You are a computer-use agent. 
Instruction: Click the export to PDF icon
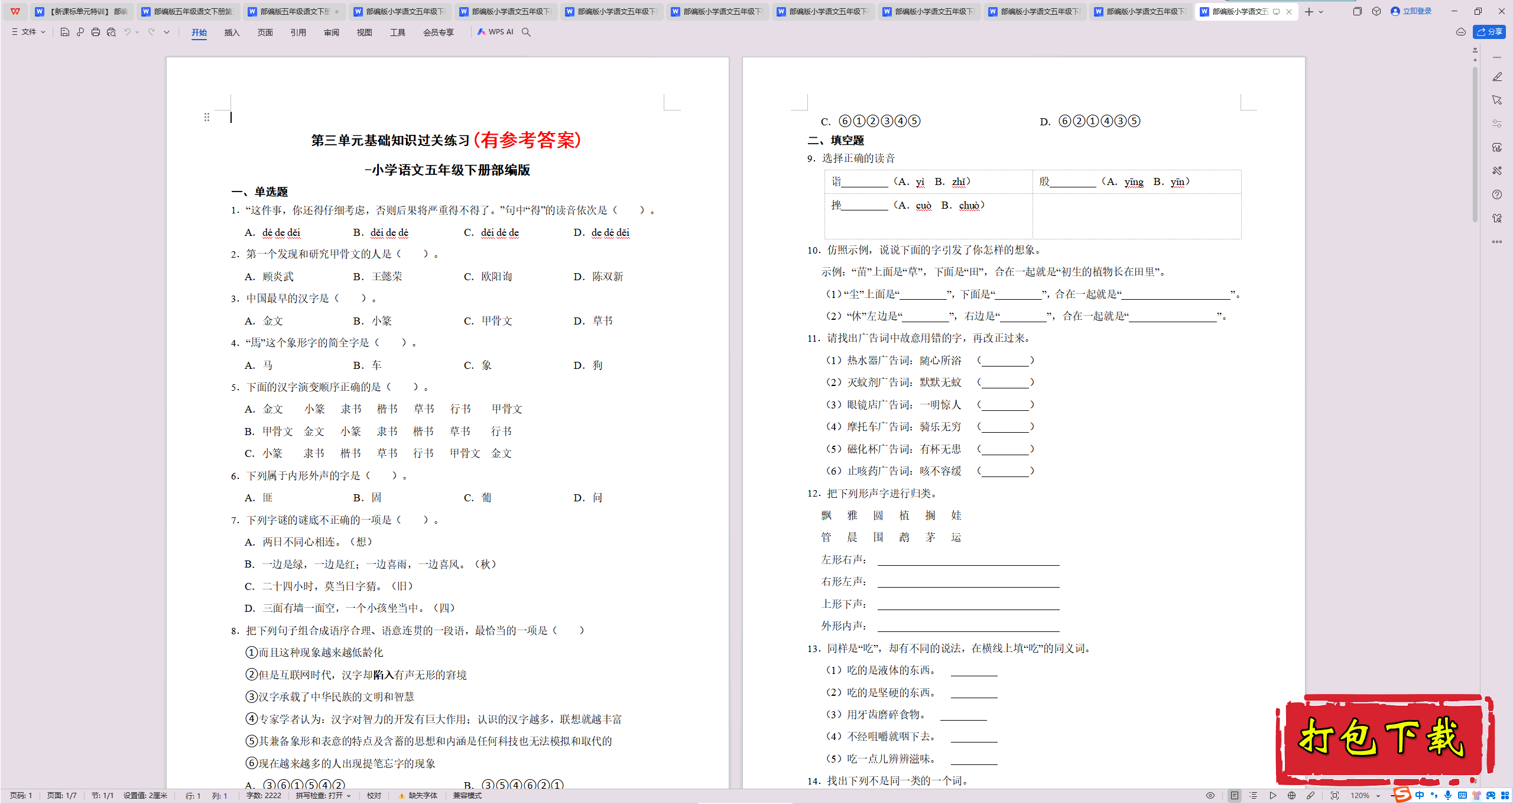coord(80,32)
